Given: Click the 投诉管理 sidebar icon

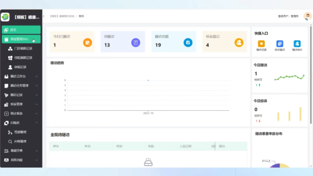Looking at the screenshot, I should [6, 104].
